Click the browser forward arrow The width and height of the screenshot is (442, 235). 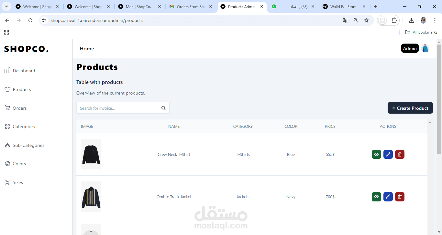(19, 20)
